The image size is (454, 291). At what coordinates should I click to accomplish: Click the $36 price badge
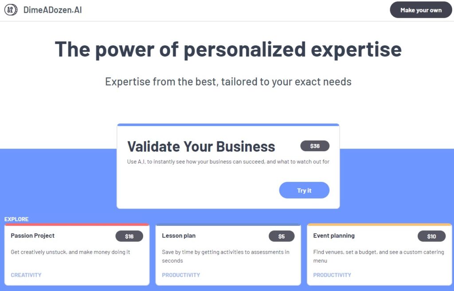[x=315, y=146]
